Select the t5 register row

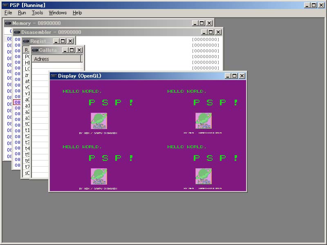tap(27, 155)
